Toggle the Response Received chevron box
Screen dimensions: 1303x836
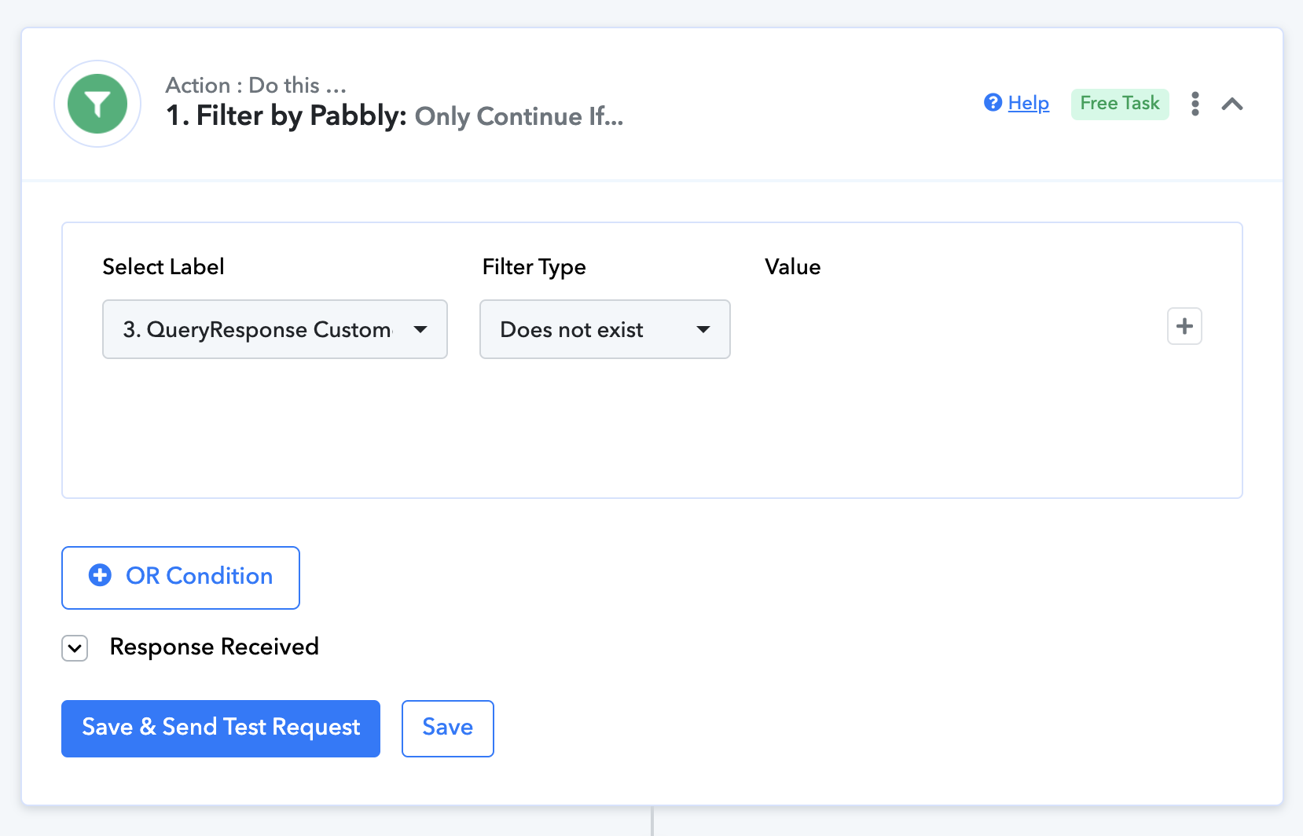pos(75,648)
